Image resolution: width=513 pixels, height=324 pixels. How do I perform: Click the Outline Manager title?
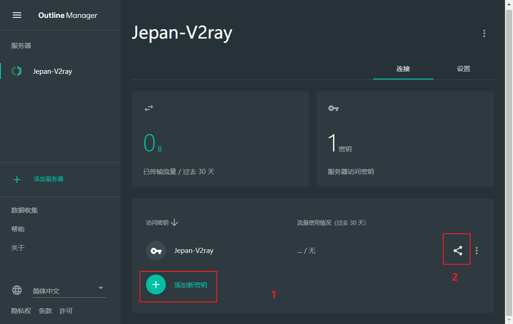tap(68, 16)
